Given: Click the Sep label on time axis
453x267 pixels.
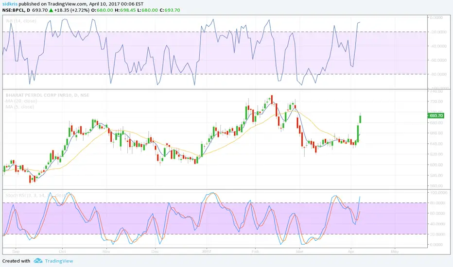Looking at the screenshot, I should point(16,251).
